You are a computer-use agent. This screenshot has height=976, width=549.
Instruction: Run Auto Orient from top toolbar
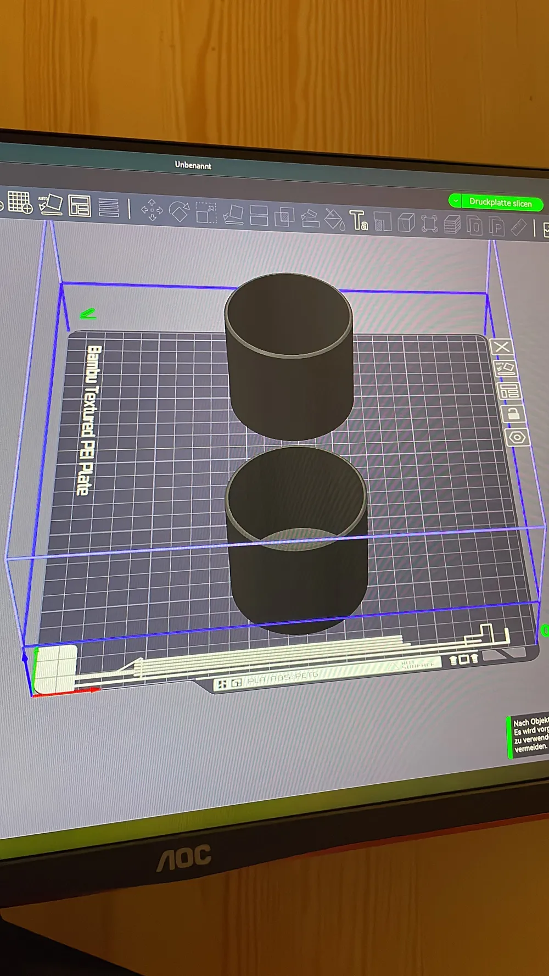[50, 204]
